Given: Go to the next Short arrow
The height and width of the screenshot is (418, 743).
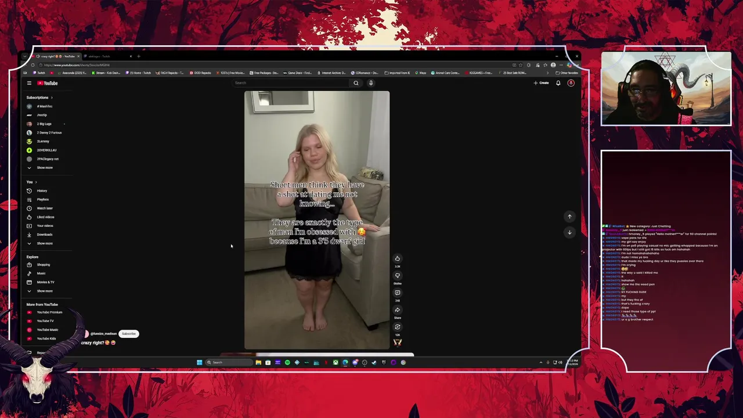Looking at the screenshot, I should 569,232.
